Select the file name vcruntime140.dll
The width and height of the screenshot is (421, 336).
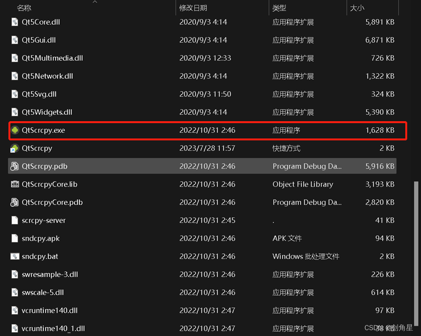(50, 311)
